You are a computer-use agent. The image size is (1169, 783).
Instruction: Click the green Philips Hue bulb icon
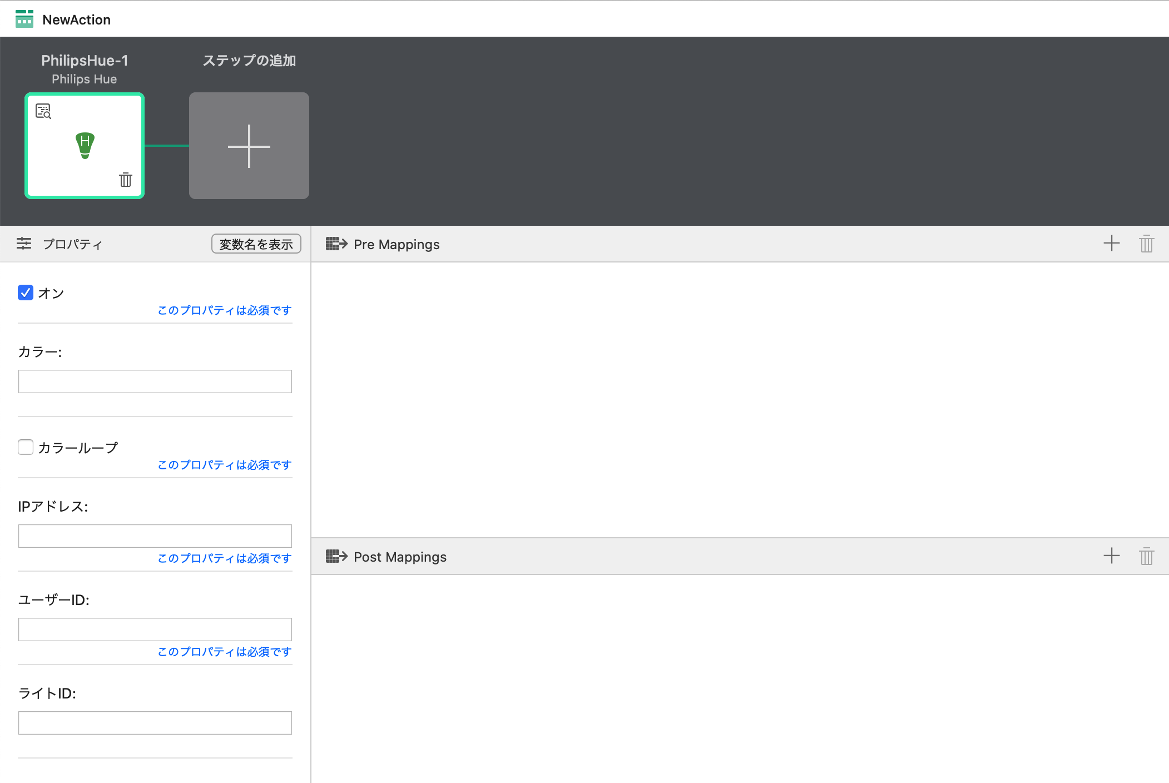click(85, 145)
